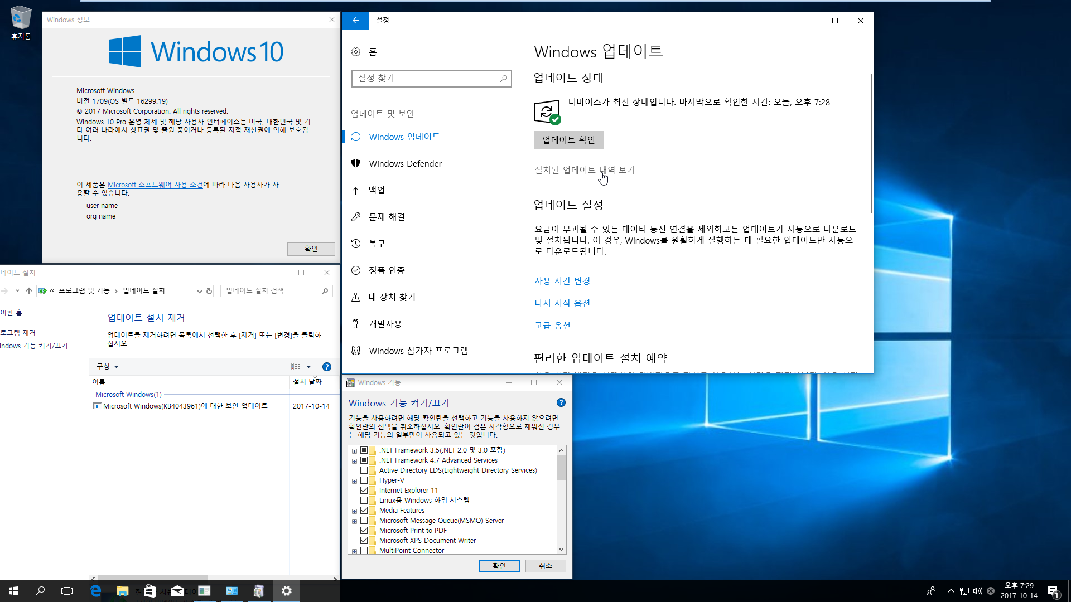Click 취소 in Windows 기능 dialog
Image resolution: width=1071 pixels, height=602 pixels.
[546, 566]
